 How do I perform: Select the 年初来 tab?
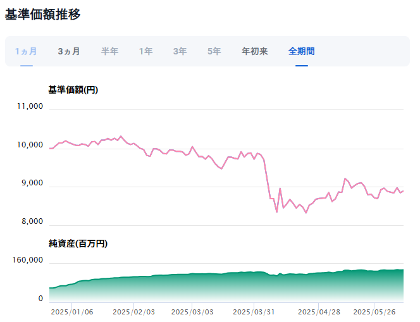tap(255, 51)
